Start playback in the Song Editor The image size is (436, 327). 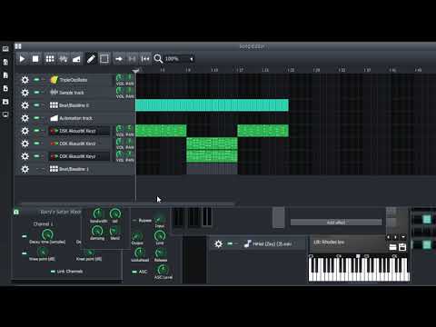point(22,59)
